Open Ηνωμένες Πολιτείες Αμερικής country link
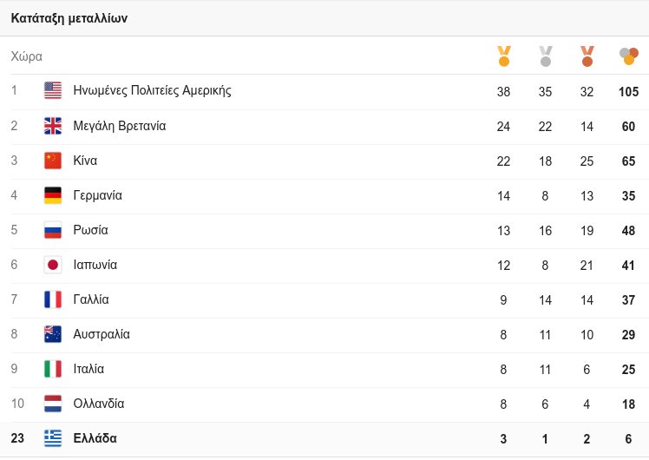The width and height of the screenshot is (649, 460). coord(153,91)
